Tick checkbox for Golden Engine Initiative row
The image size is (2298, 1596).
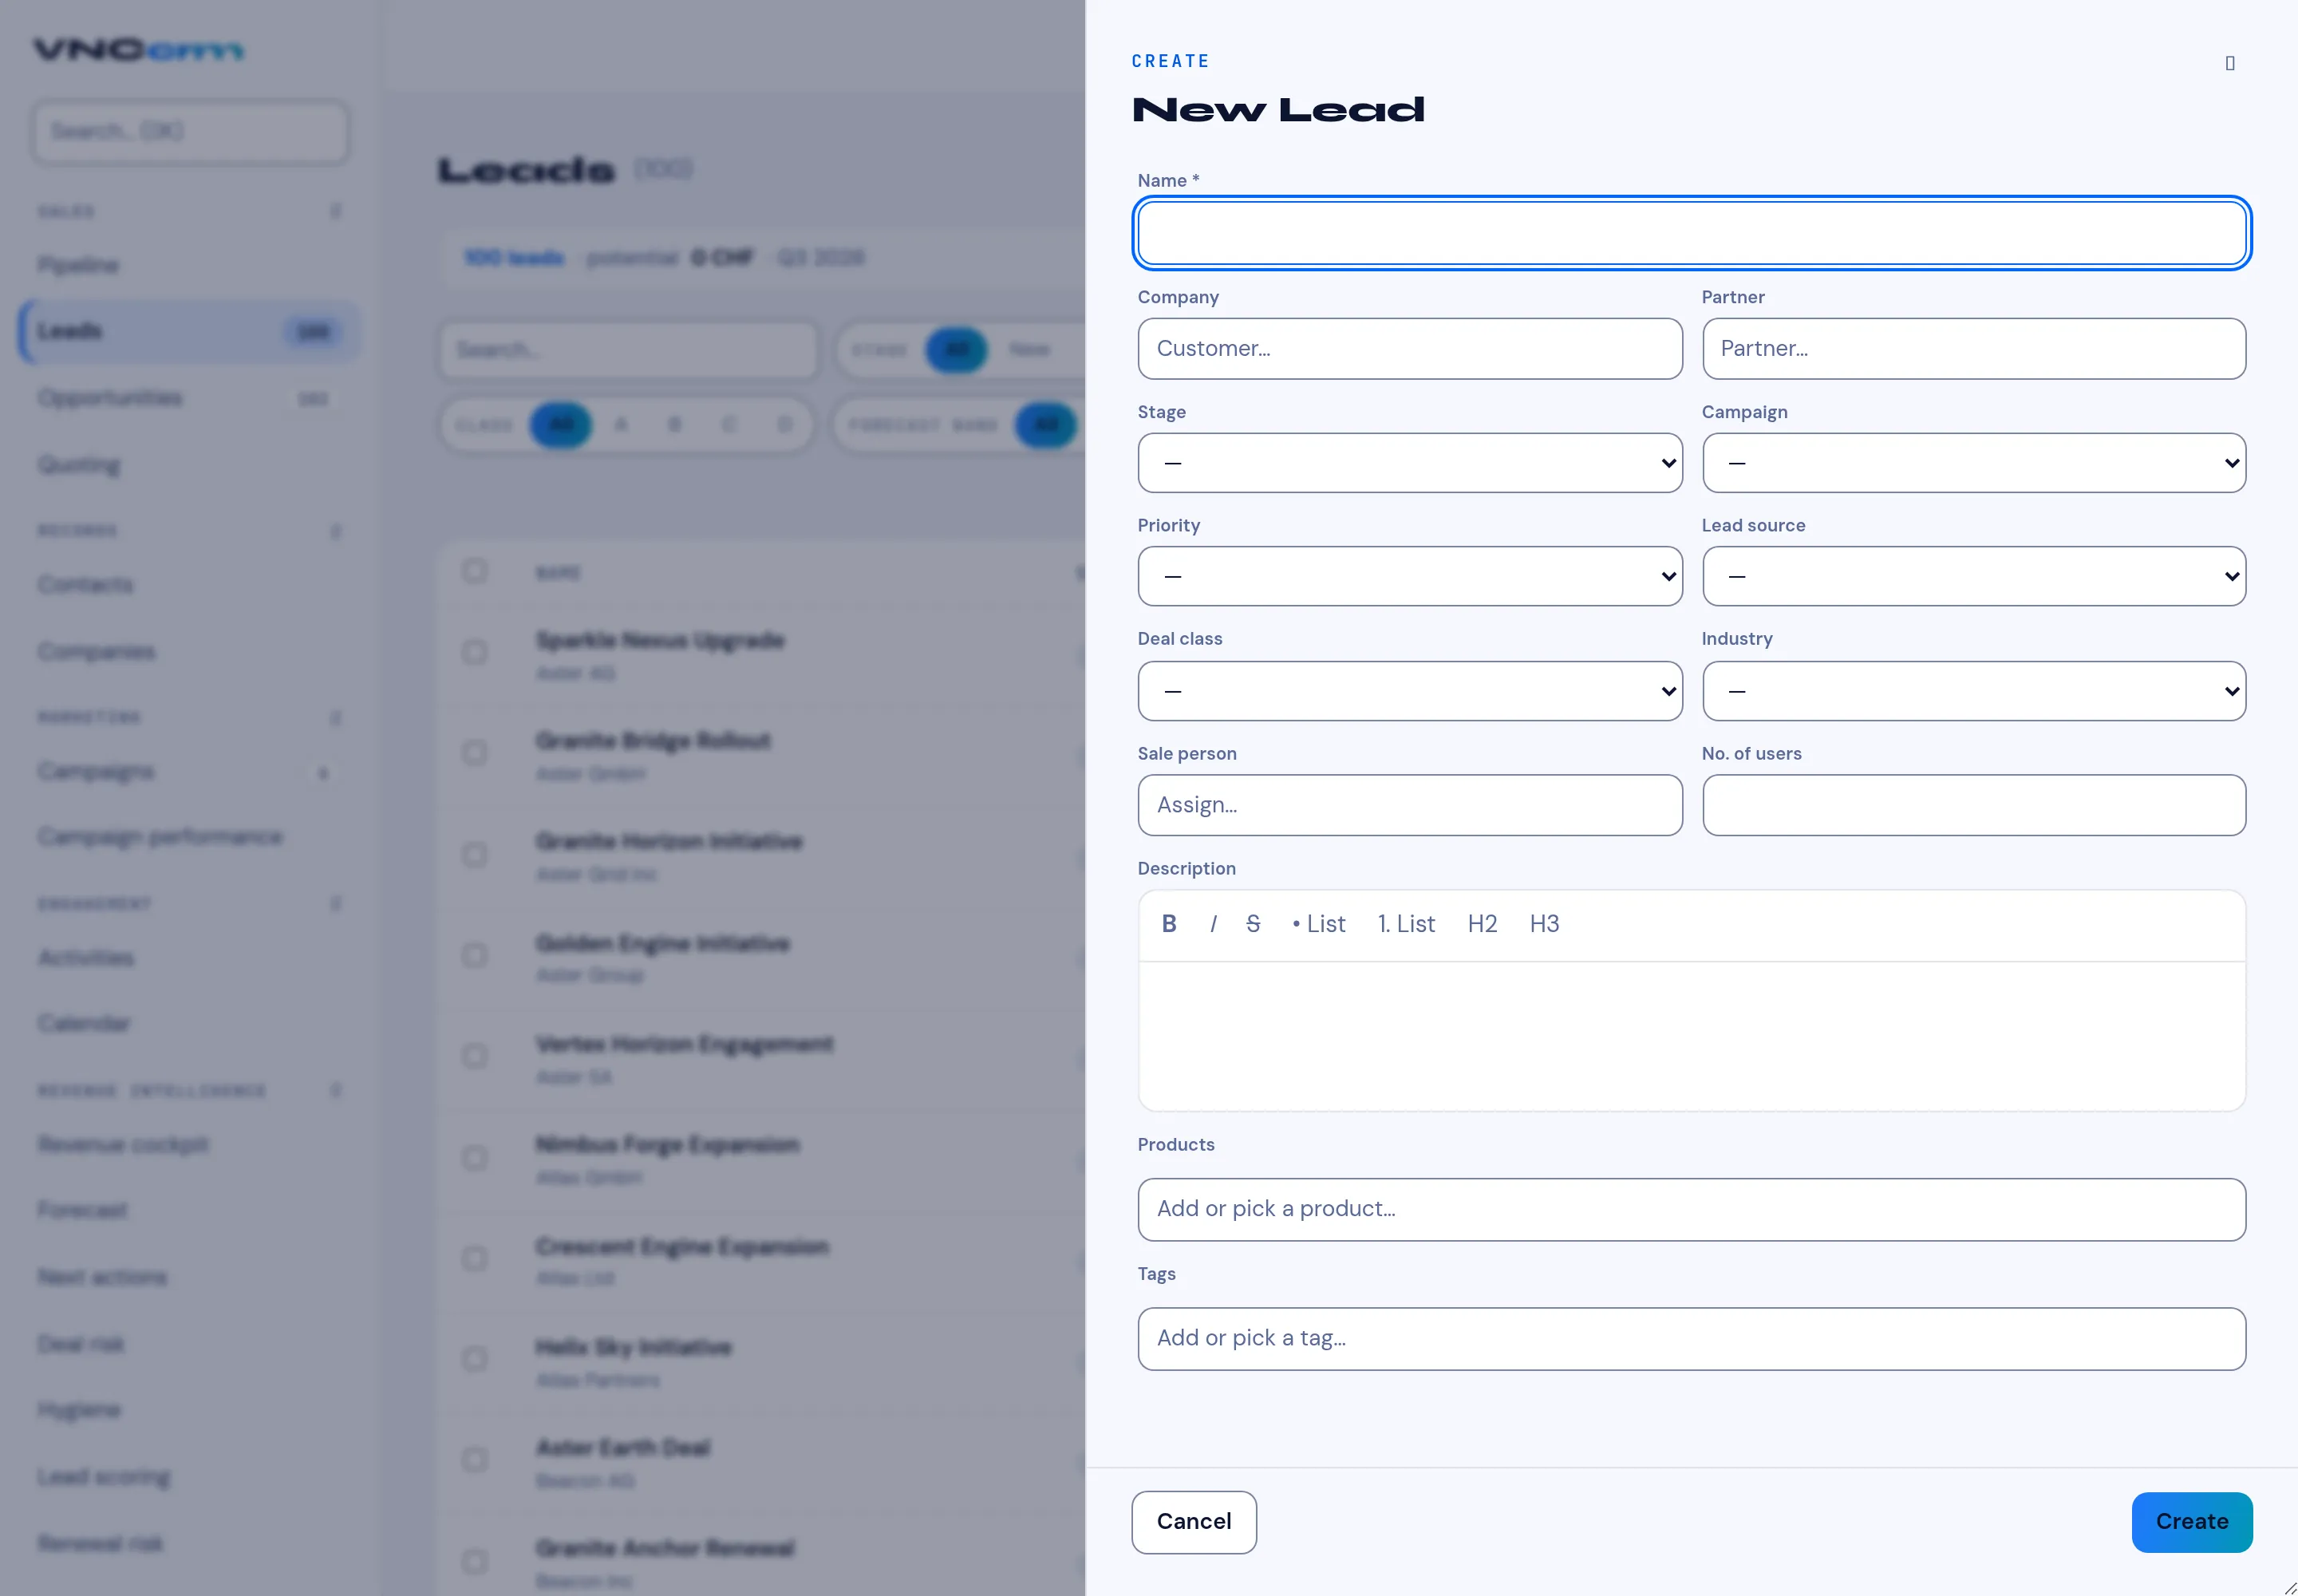[x=475, y=955]
